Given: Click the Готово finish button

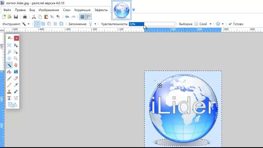Looking at the screenshot, I should [236, 24].
